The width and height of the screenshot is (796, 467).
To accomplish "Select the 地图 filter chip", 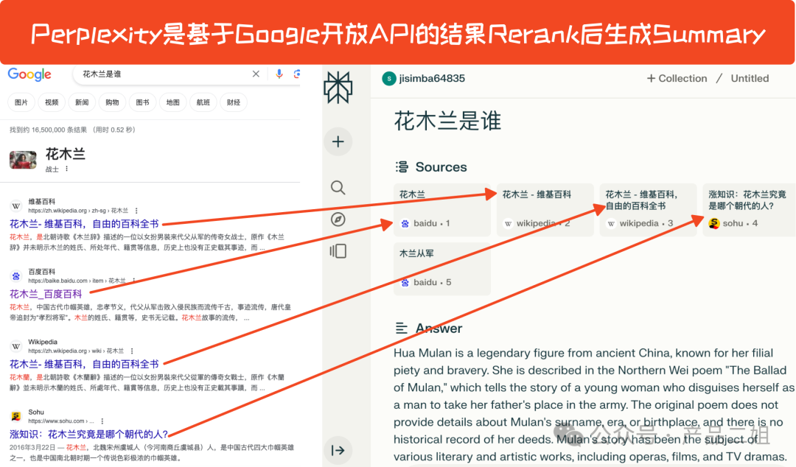I will 172,102.
